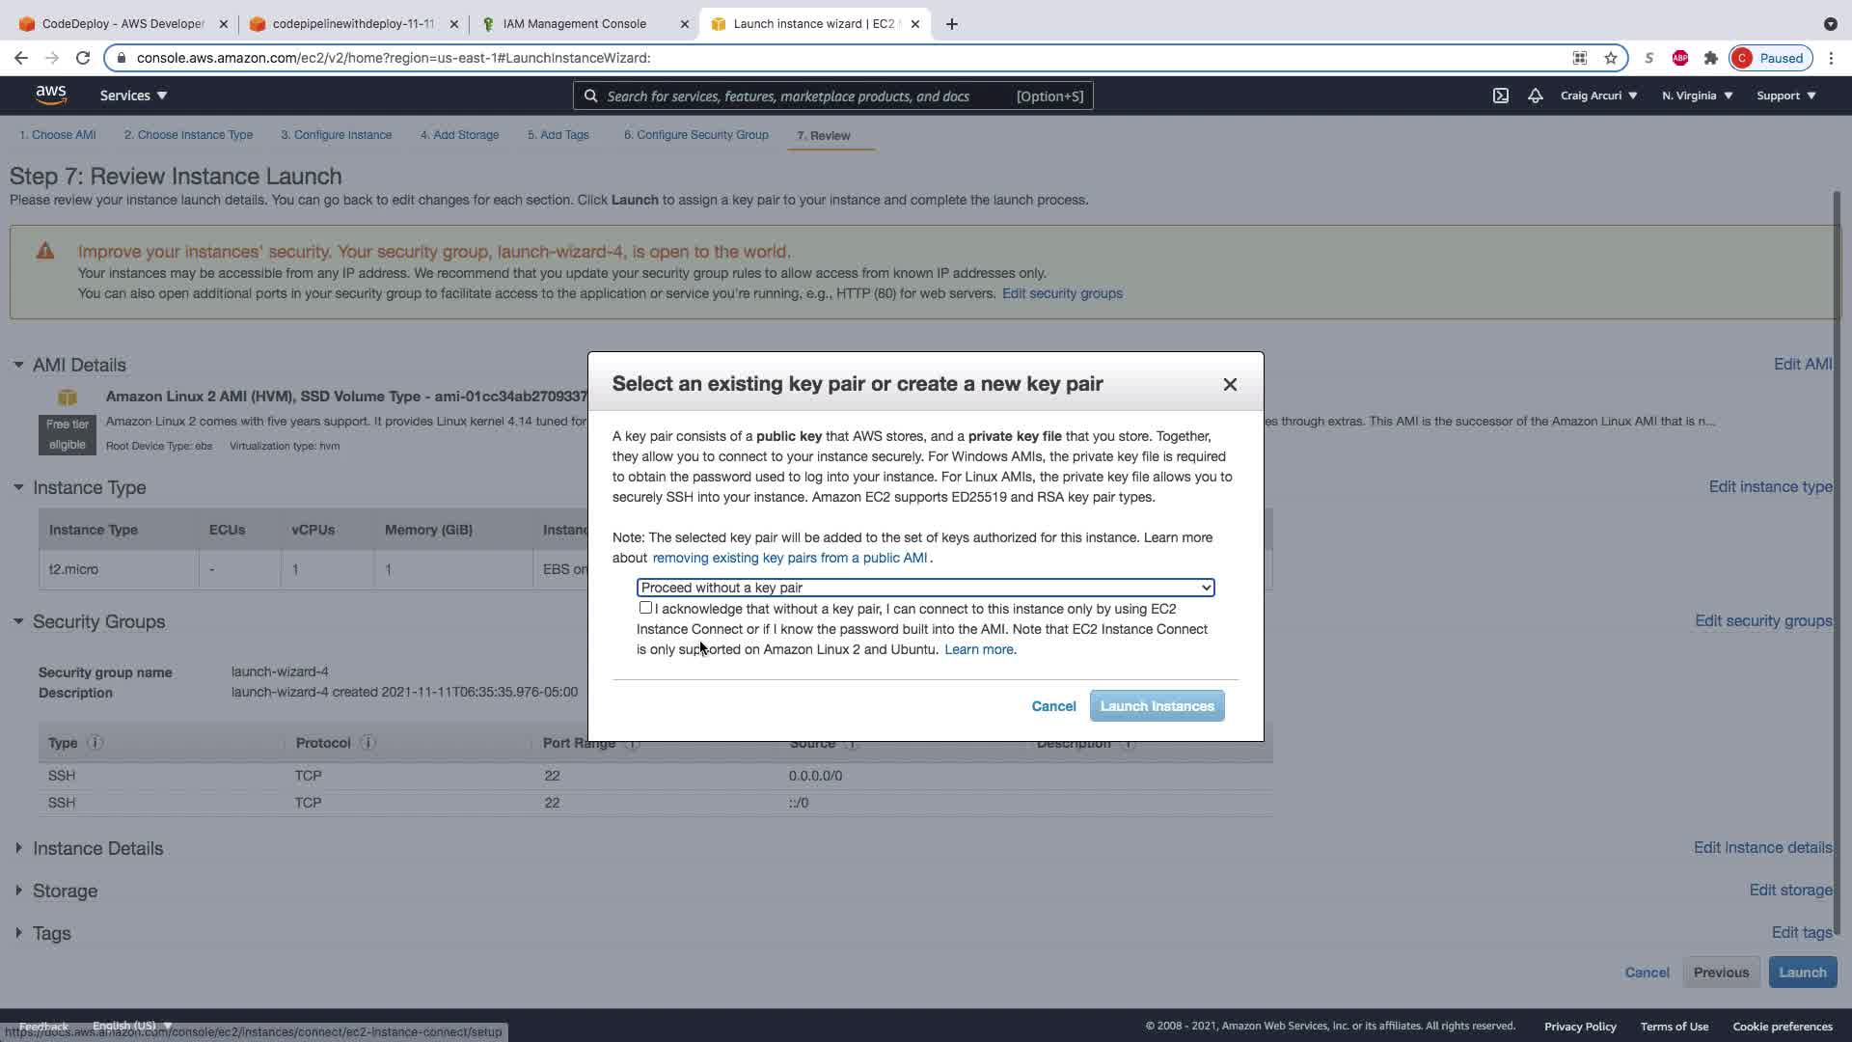Screen dimensions: 1852x1042
Task: Expand the Craig Arcuri account menu
Action: [1598, 96]
